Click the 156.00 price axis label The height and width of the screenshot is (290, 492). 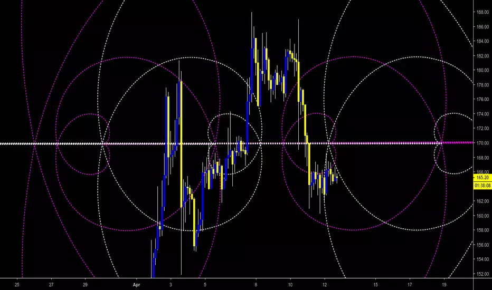[x=482, y=245]
